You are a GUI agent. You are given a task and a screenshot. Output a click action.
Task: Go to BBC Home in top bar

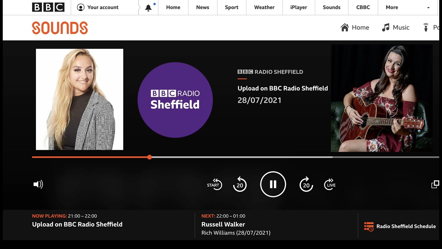point(173,7)
